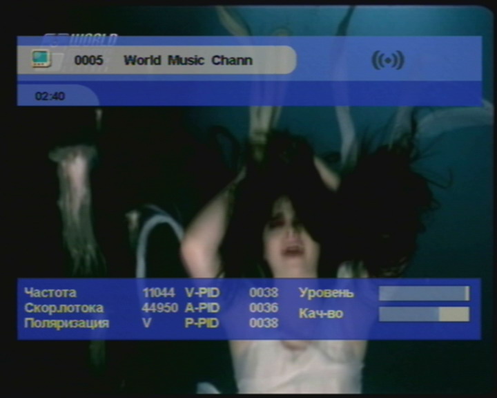Click the Скор.потока label

click(64, 308)
